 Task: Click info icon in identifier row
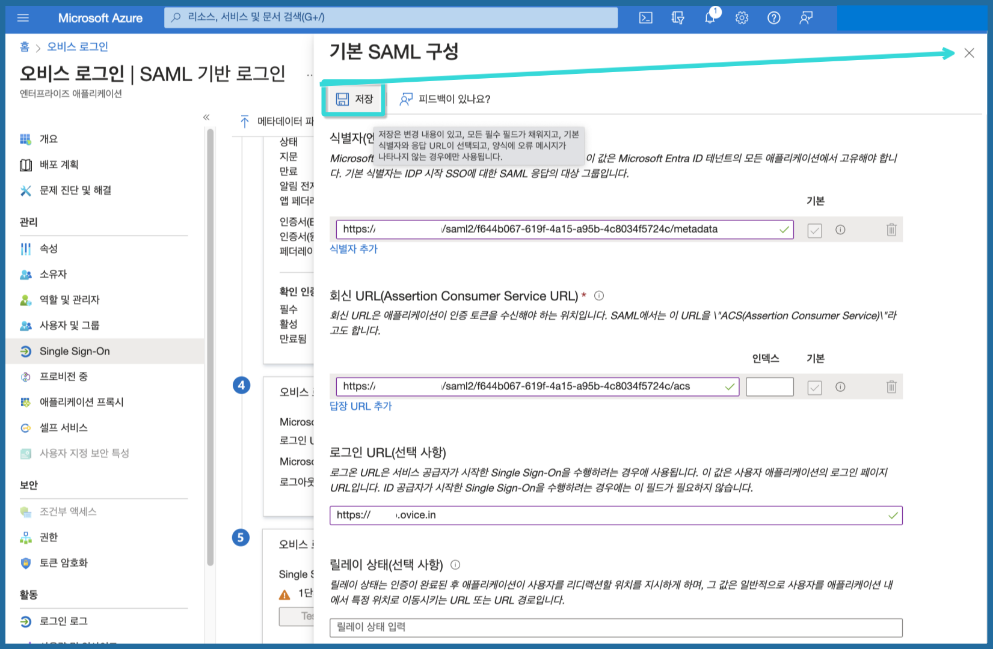(840, 230)
